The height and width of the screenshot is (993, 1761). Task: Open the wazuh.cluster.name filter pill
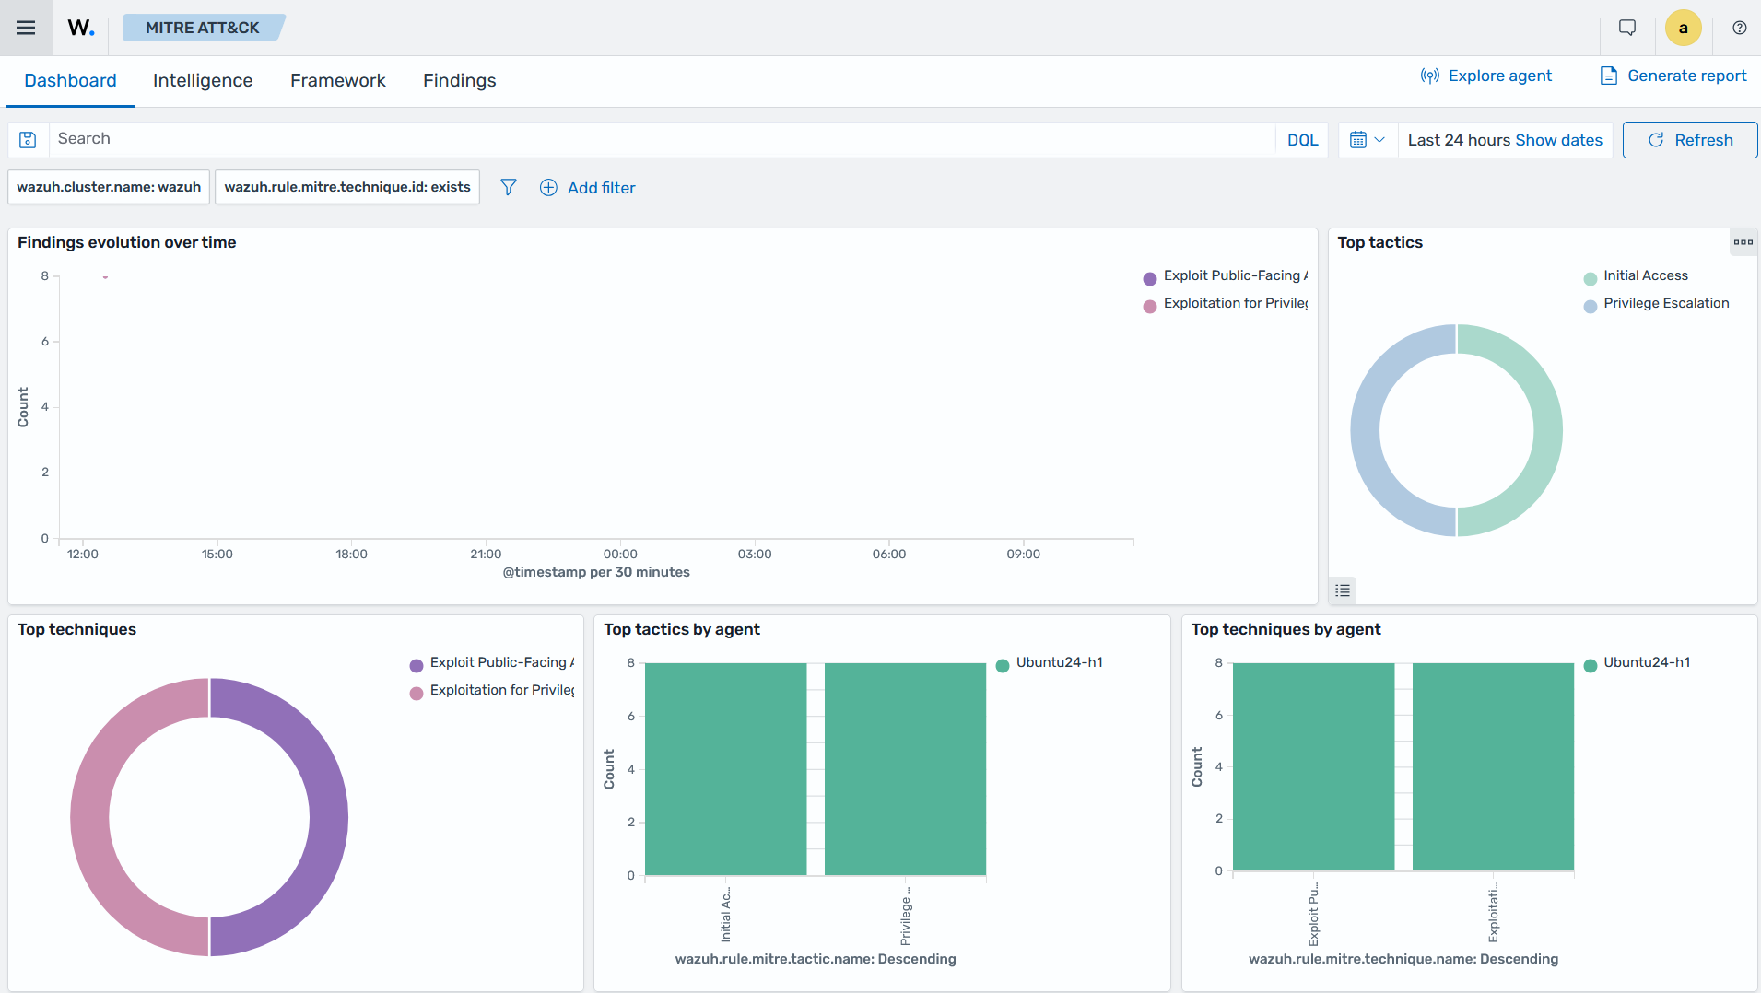click(109, 187)
